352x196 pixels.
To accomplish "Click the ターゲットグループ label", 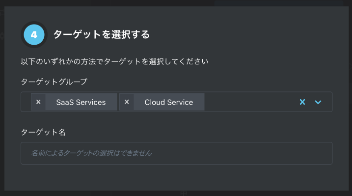I will pos(54,82).
